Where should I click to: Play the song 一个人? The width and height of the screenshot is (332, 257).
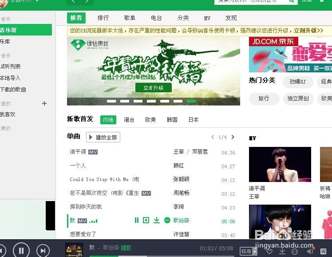[x=78, y=166]
